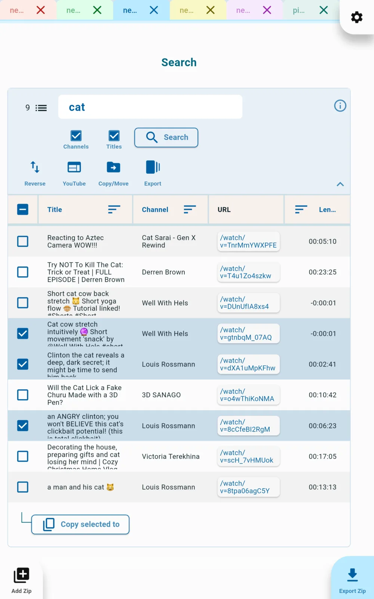Sort by Length column icon
This screenshot has width=374, height=599.
(x=301, y=209)
